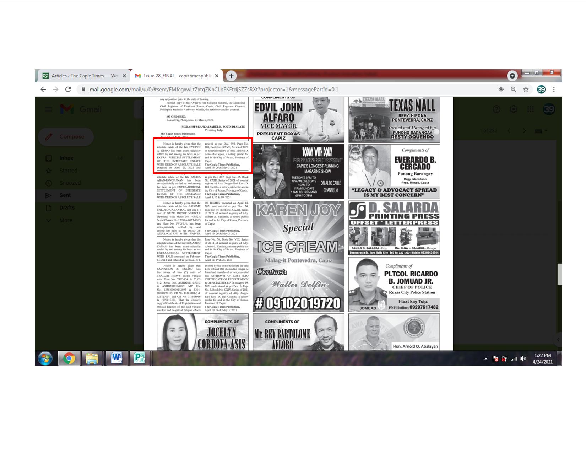
Task: Open the Chrome zoom magnifier icon
Action: click(x=514, y=90)
